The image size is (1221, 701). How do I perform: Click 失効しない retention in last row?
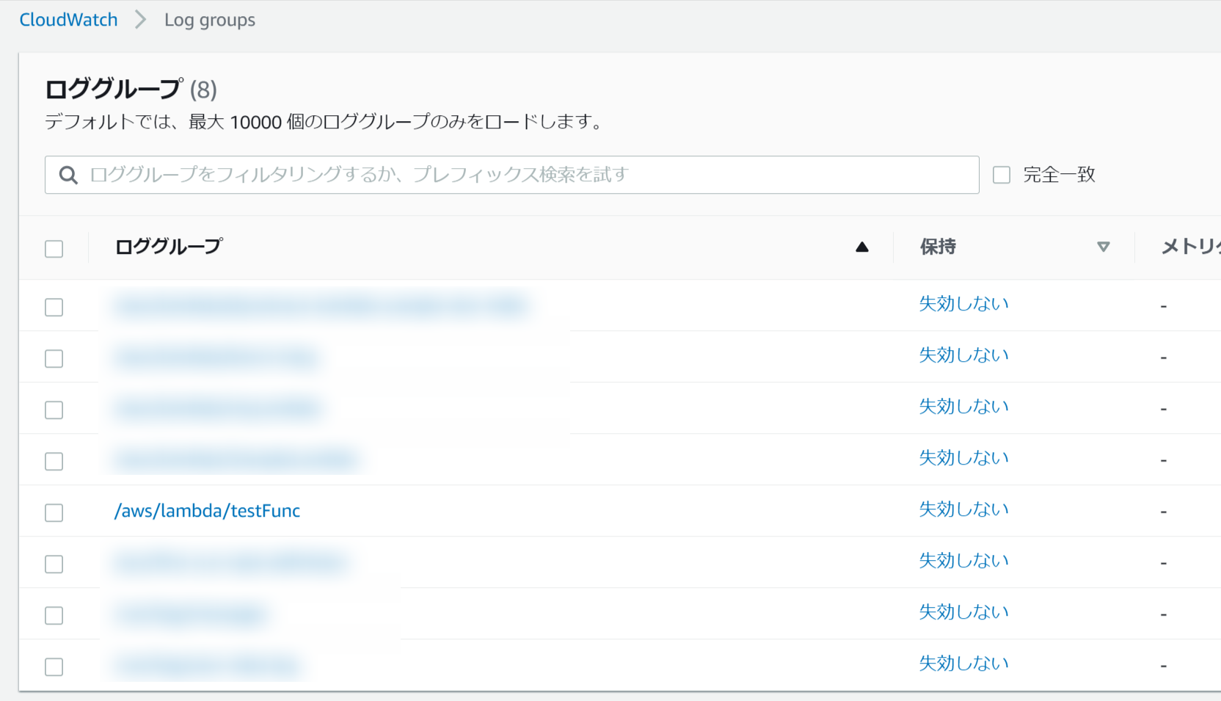coord(964,664)
